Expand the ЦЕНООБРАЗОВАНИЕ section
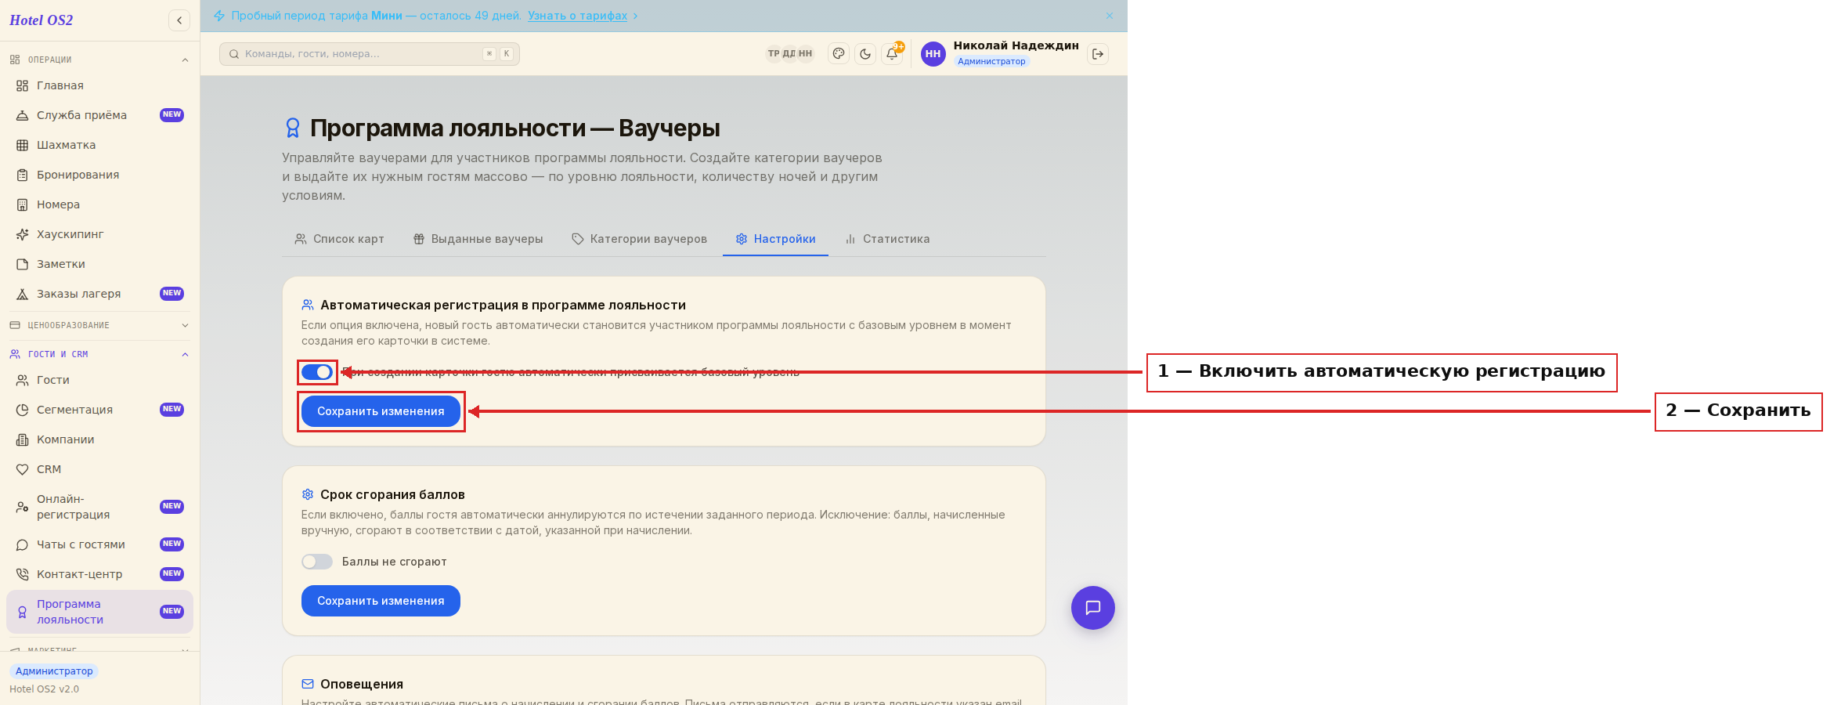Viewport: 1841px width, 705px height. (x=99, y=325)
